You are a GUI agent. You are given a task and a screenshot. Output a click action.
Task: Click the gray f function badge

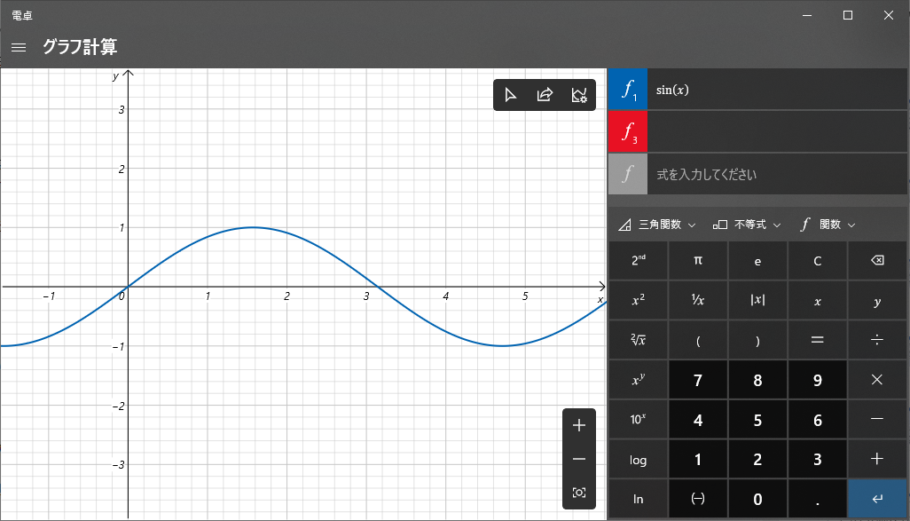[628, 174]
